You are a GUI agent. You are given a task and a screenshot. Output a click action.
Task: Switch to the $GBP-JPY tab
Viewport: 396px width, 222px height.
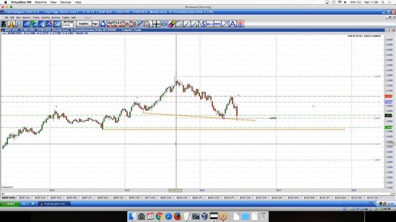click(87, 198)
